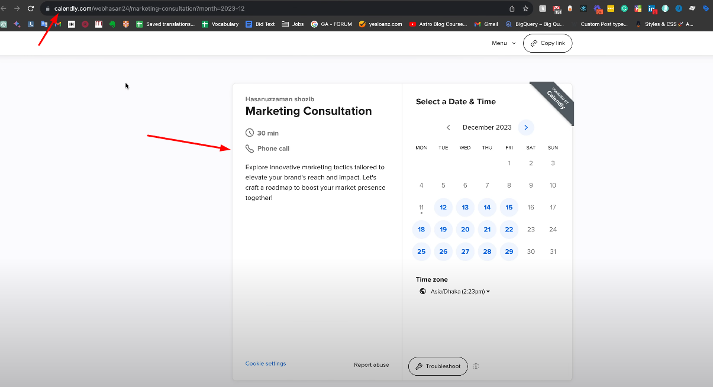Click the Report abuse link
Screen dimensions: 713x387
coord(372,365)
